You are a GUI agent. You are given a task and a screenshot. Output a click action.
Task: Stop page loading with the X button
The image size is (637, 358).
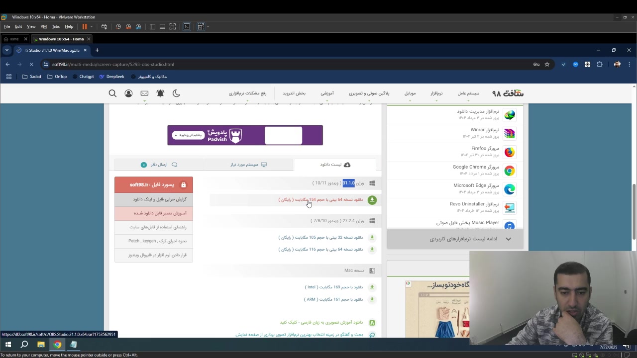pyautogui.click(x=31, y=64)
